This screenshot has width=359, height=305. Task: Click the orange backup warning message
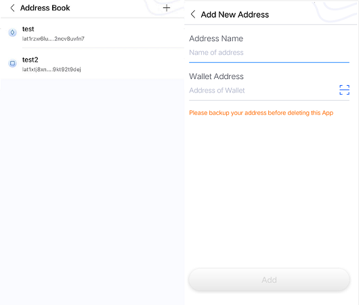tap(261, 113)
